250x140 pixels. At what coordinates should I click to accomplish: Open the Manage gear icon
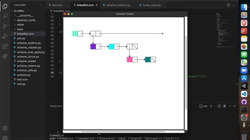point(5,138)
